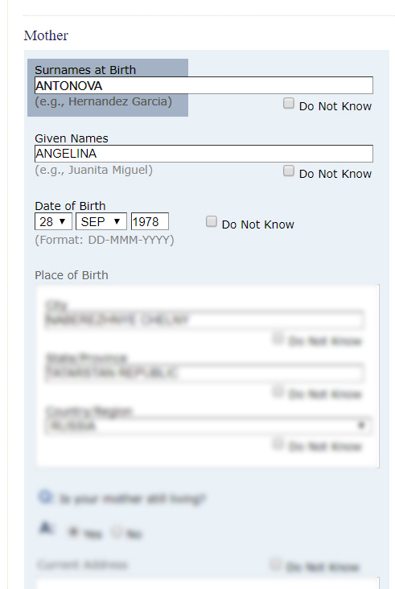
Task: Click the Given Names field containing ANGELINA
Action: coord(204,154)
